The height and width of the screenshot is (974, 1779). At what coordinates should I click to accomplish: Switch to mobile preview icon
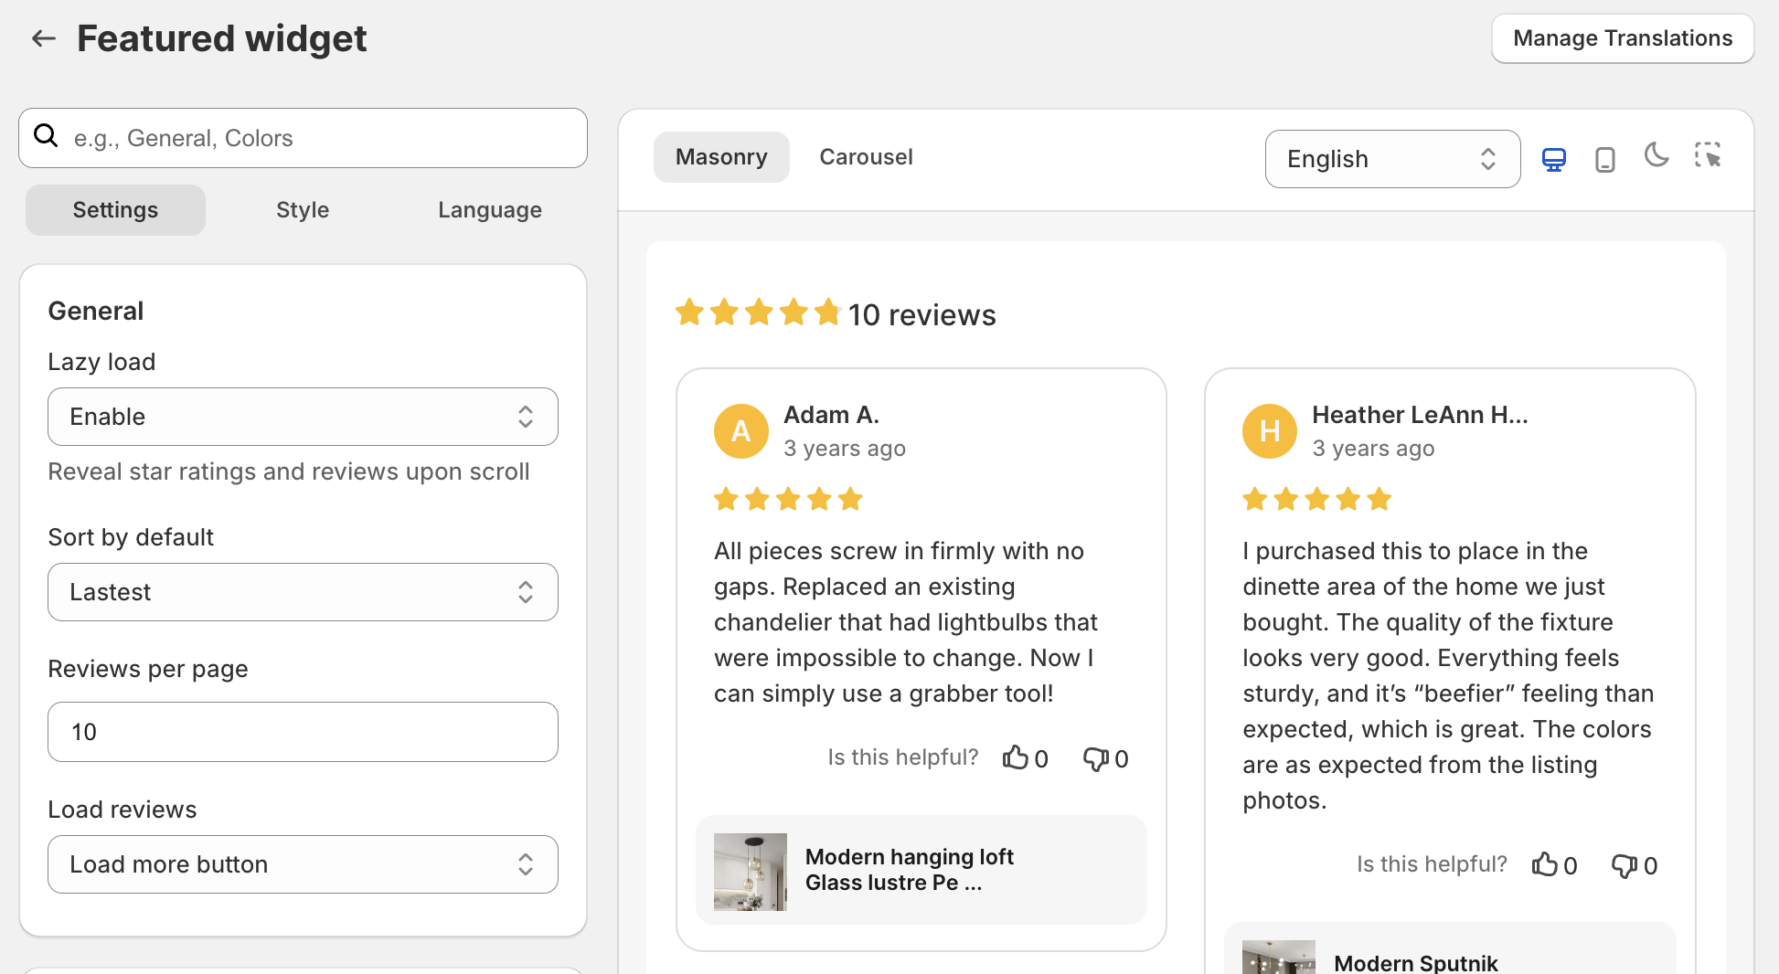point(1604,159)
